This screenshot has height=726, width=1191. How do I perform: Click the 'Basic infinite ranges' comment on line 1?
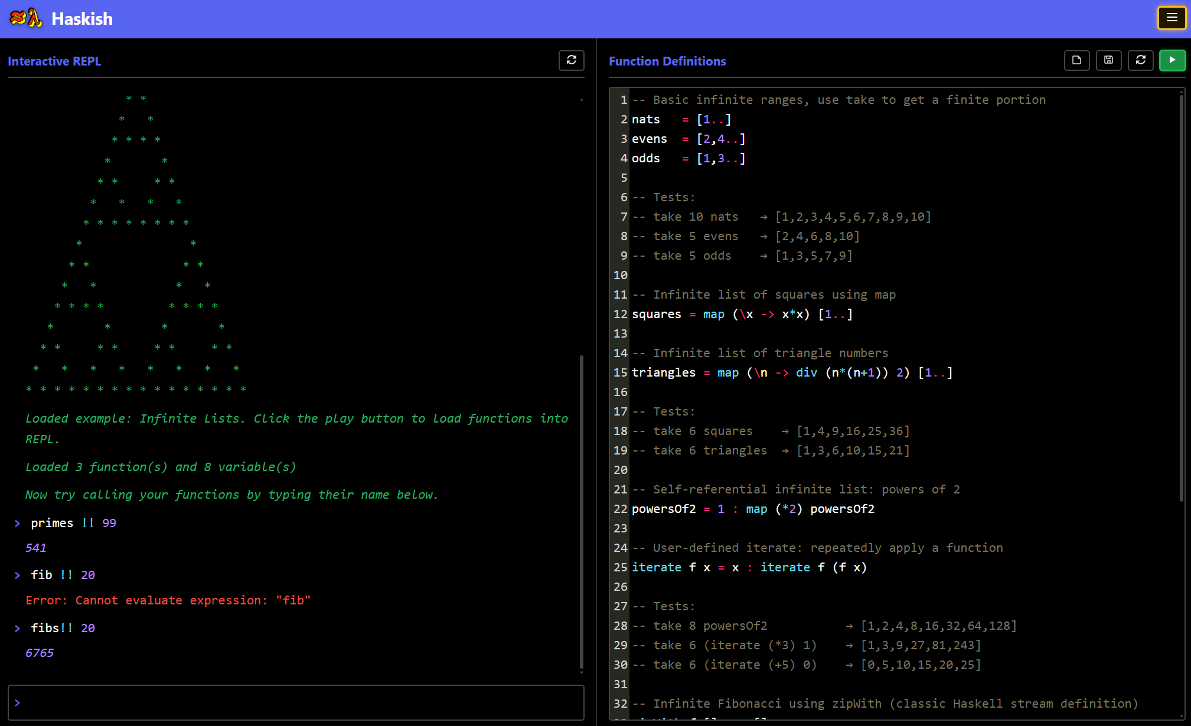pyautogui.click(x=838, y=100)
